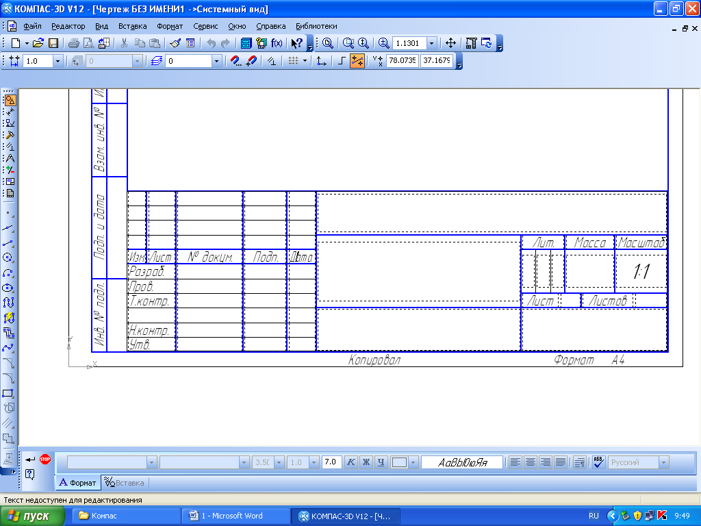Select the Формат tab in property panel
Image resolution: width=701 pixels, height=526 pixels.
[x=78, y=483]
